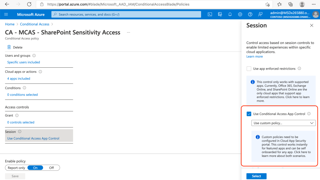Open the Azure portal hamburger menu

click(x=6, y=14)
